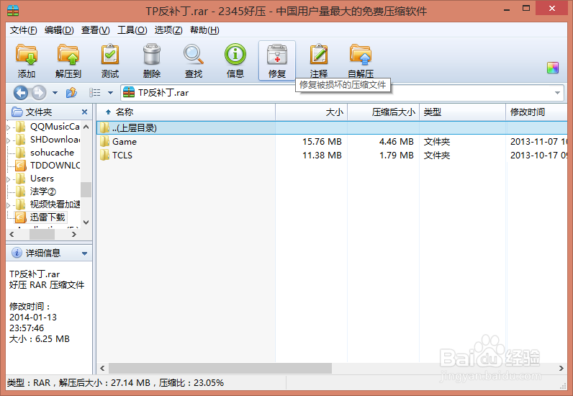Click the 添加 (Add) toolbar icon
573x396 pixels.
[27, 60]
